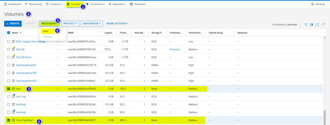The image size is (330, 125).
Task: Check the test1-elq checkbox
Action: tap(9, 96)
